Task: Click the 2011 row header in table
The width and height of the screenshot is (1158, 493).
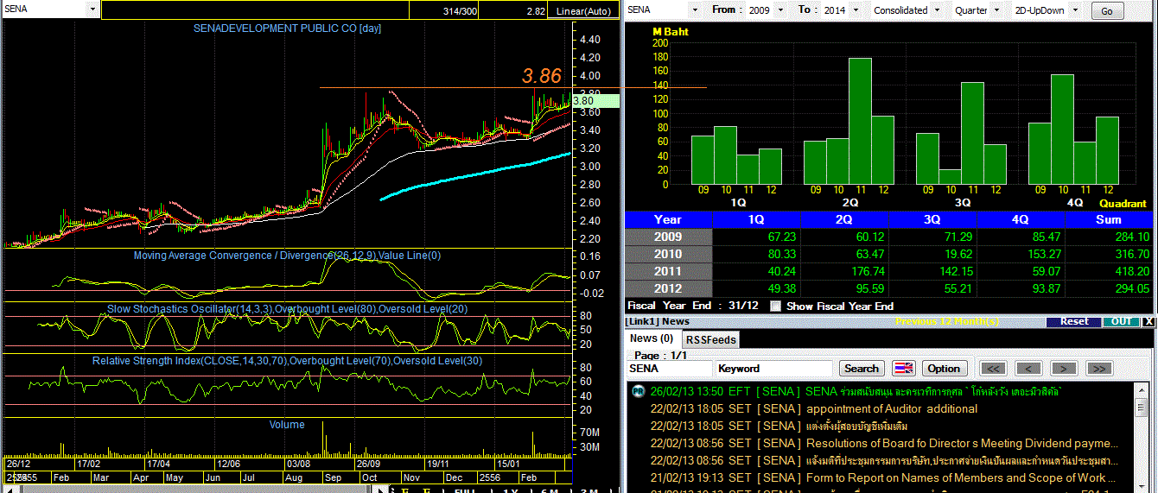Action: click(x=668, y=271)
